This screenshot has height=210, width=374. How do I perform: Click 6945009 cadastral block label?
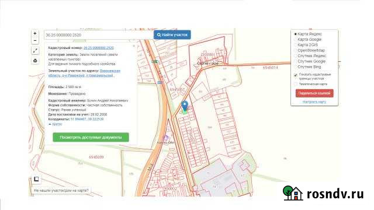pyautogui.click(x=96, y=157)
